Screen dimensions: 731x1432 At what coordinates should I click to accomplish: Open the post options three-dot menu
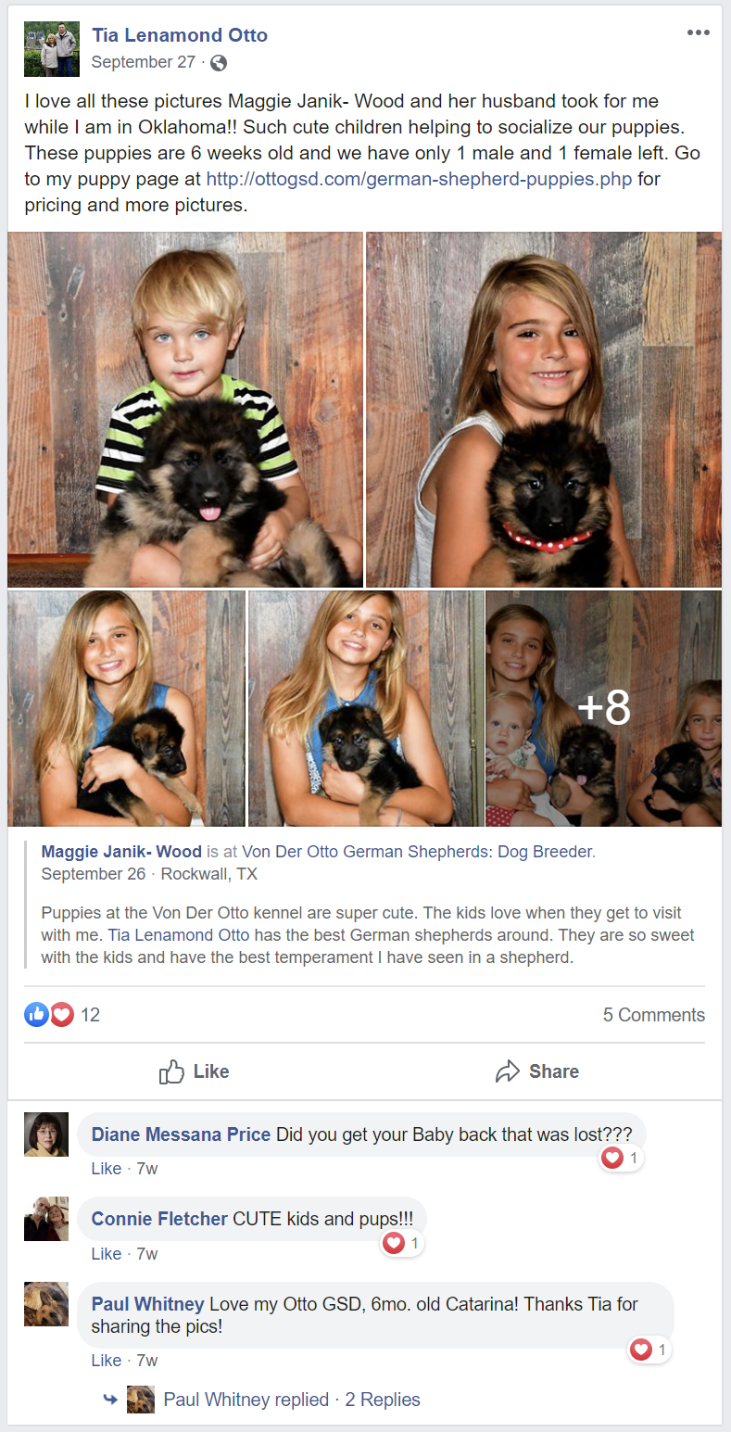coord(699,32)
